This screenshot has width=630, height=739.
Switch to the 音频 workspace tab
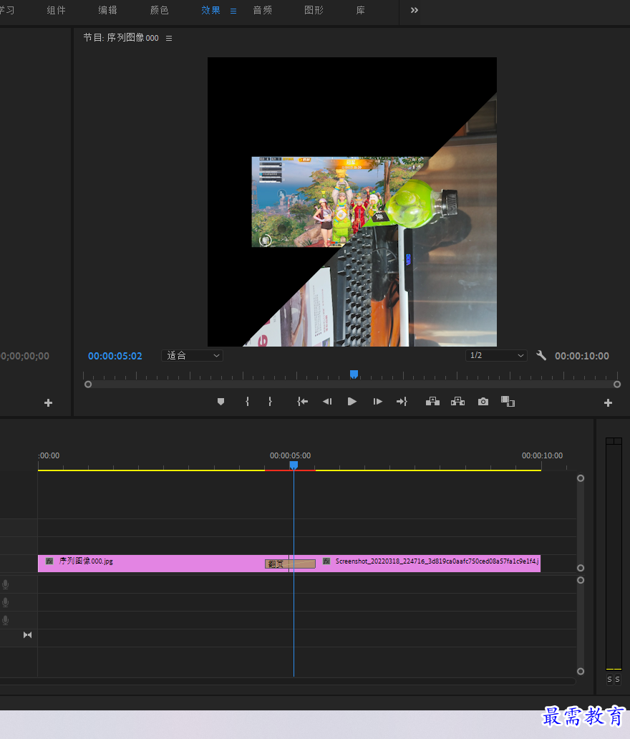tap(263, 10)
